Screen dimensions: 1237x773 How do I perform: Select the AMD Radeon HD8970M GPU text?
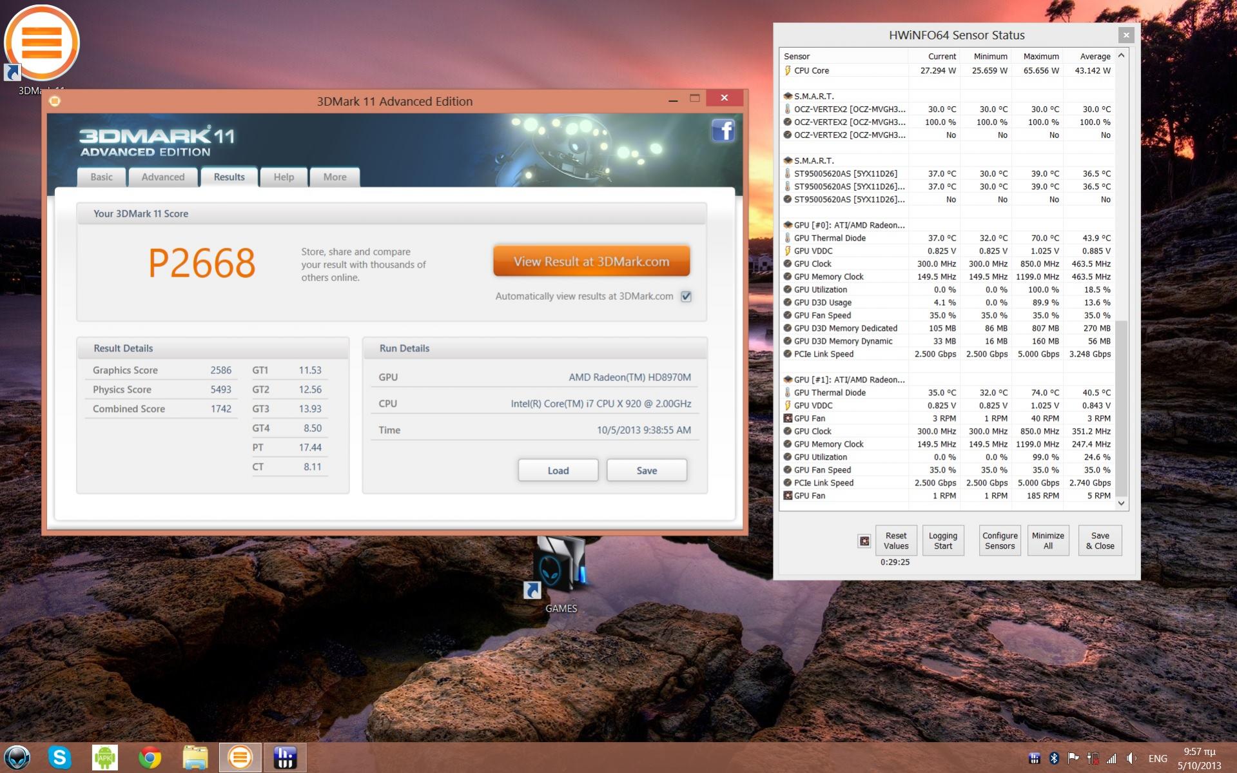click(630, 377)
